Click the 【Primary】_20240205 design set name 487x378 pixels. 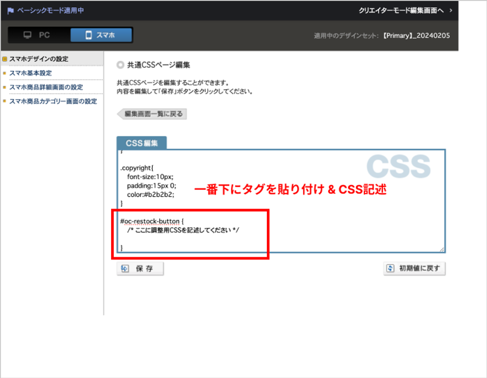tap(415, 36)
